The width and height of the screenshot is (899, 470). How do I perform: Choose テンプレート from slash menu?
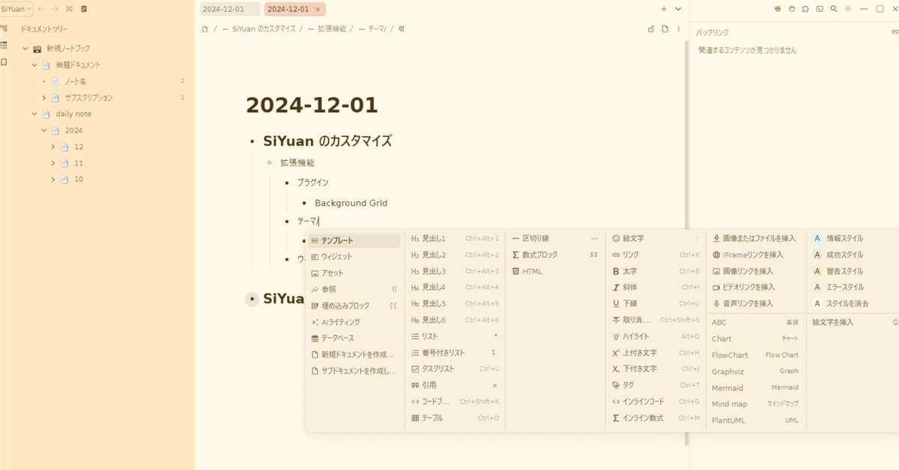(354, 241)
